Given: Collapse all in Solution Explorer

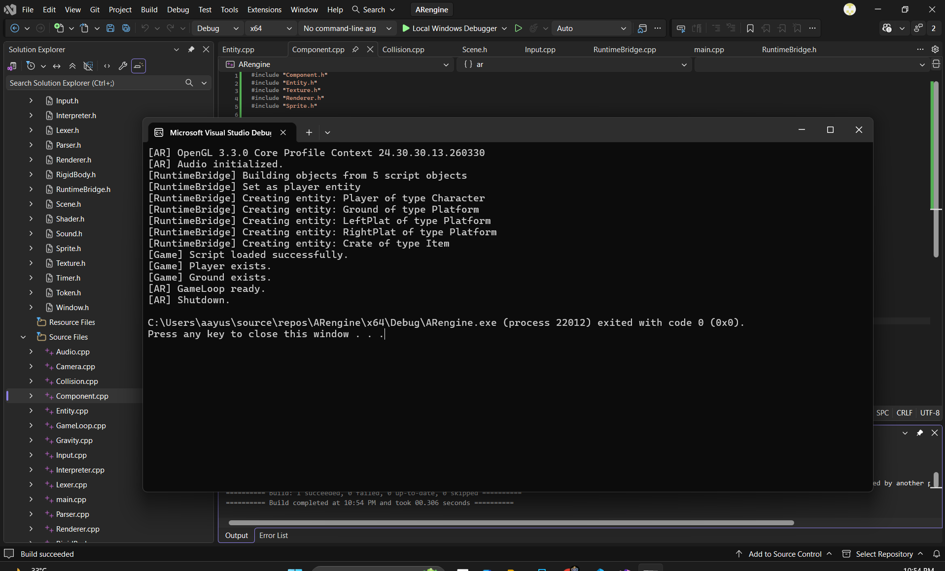Looking at the screenshot, I should coord(72,66).
